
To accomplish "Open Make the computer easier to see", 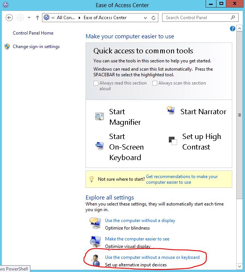I will 137,239.
